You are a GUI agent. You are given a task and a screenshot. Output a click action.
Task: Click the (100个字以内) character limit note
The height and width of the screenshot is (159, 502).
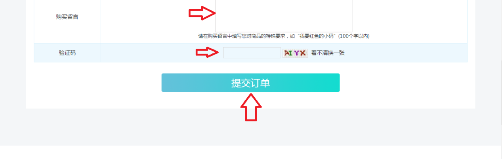(353, 36)
